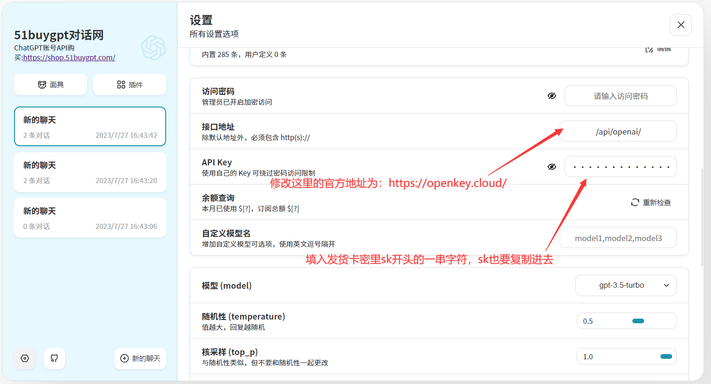Image resolution: width=711 pixels, height=384 pixels.
Task: Select chat dated 2023/7/27 16:43:42
Action: pos(90,127)
